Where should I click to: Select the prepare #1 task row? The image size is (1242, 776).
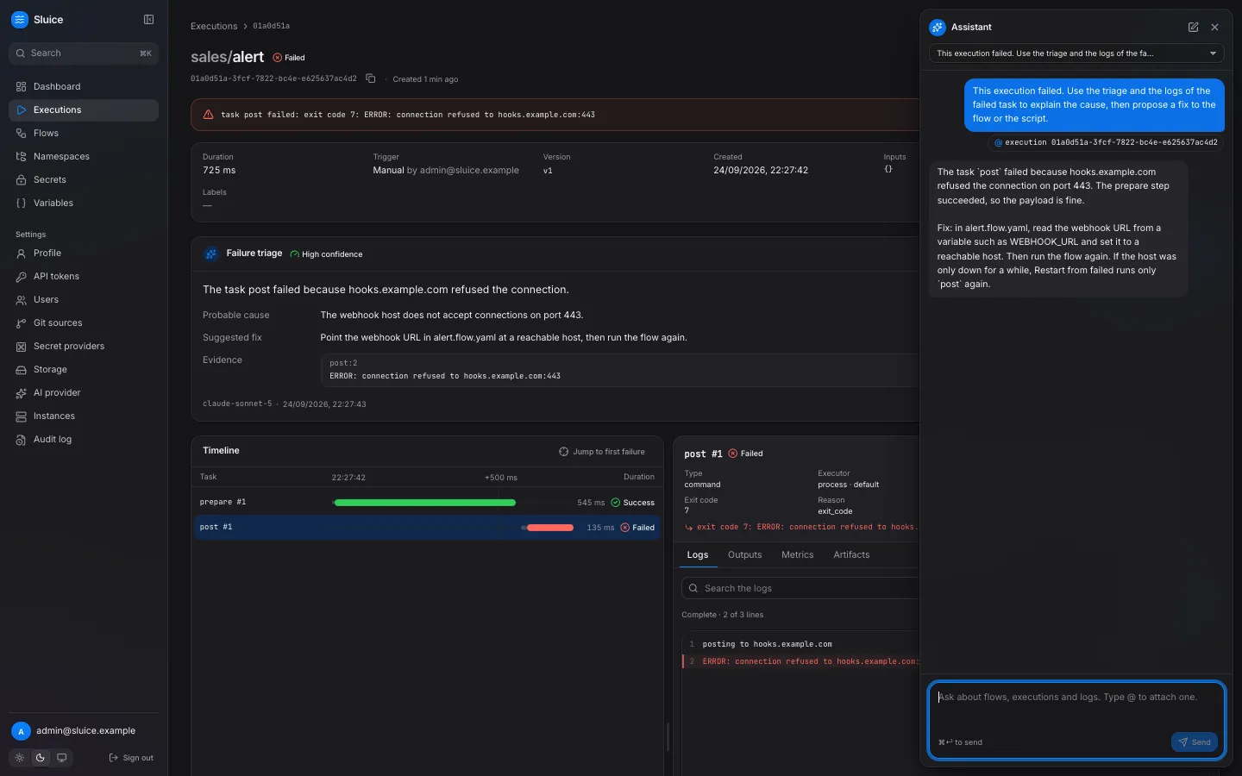coord(427,502)
